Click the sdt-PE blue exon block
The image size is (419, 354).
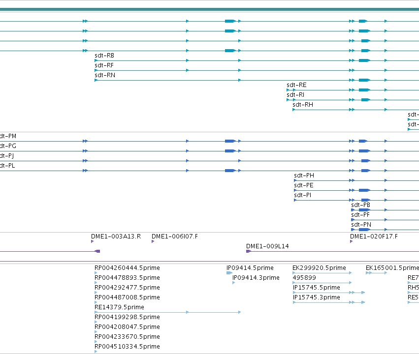[364, 190]
